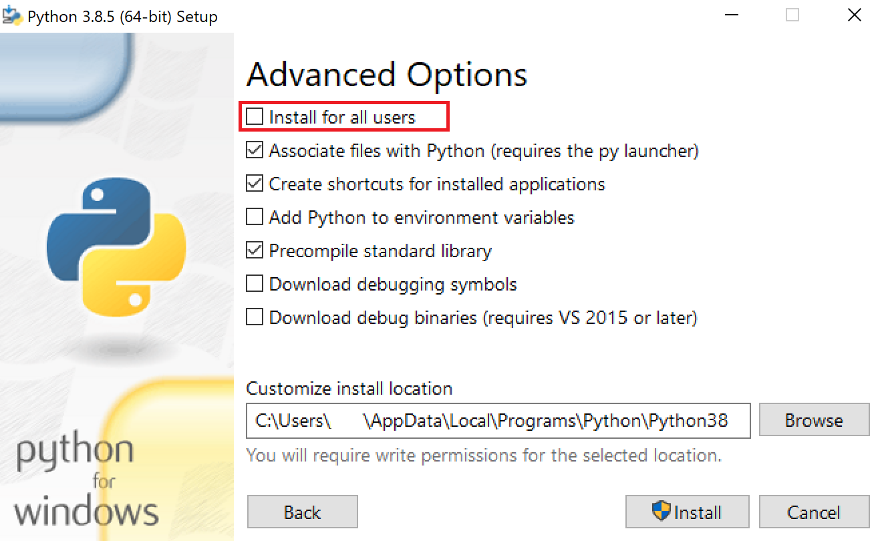This screenshot has width=884, height=541.
Task: Click the UAC shield icon on Install
Action: tap(661, 511)
